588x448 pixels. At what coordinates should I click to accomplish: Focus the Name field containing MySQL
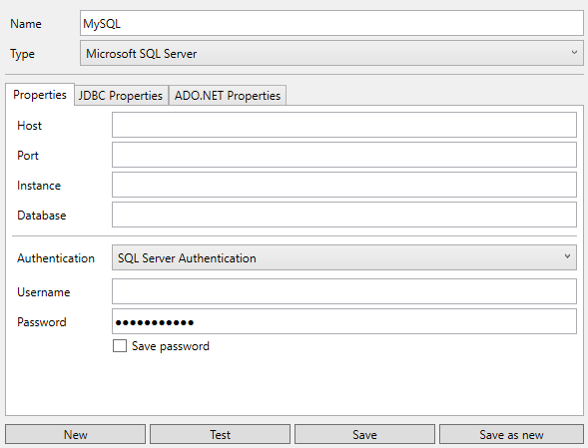click(x=331, y=23)
